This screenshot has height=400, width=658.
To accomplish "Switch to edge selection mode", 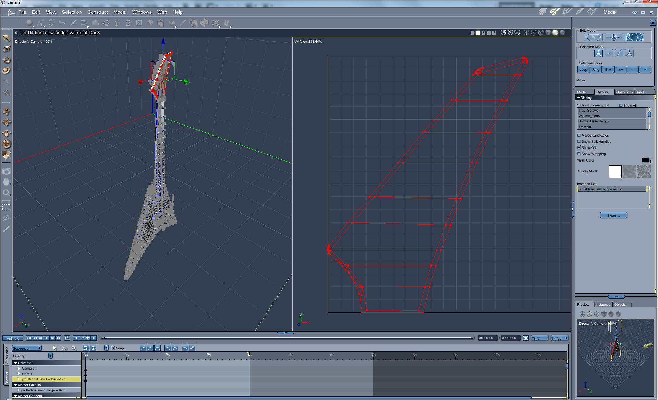I will [x=619, y=53].
